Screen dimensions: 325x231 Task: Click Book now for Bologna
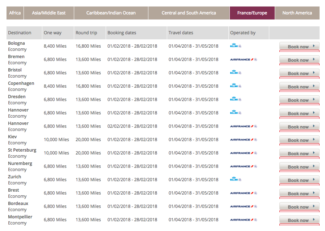pyautogui.click(x=299, y=47)
